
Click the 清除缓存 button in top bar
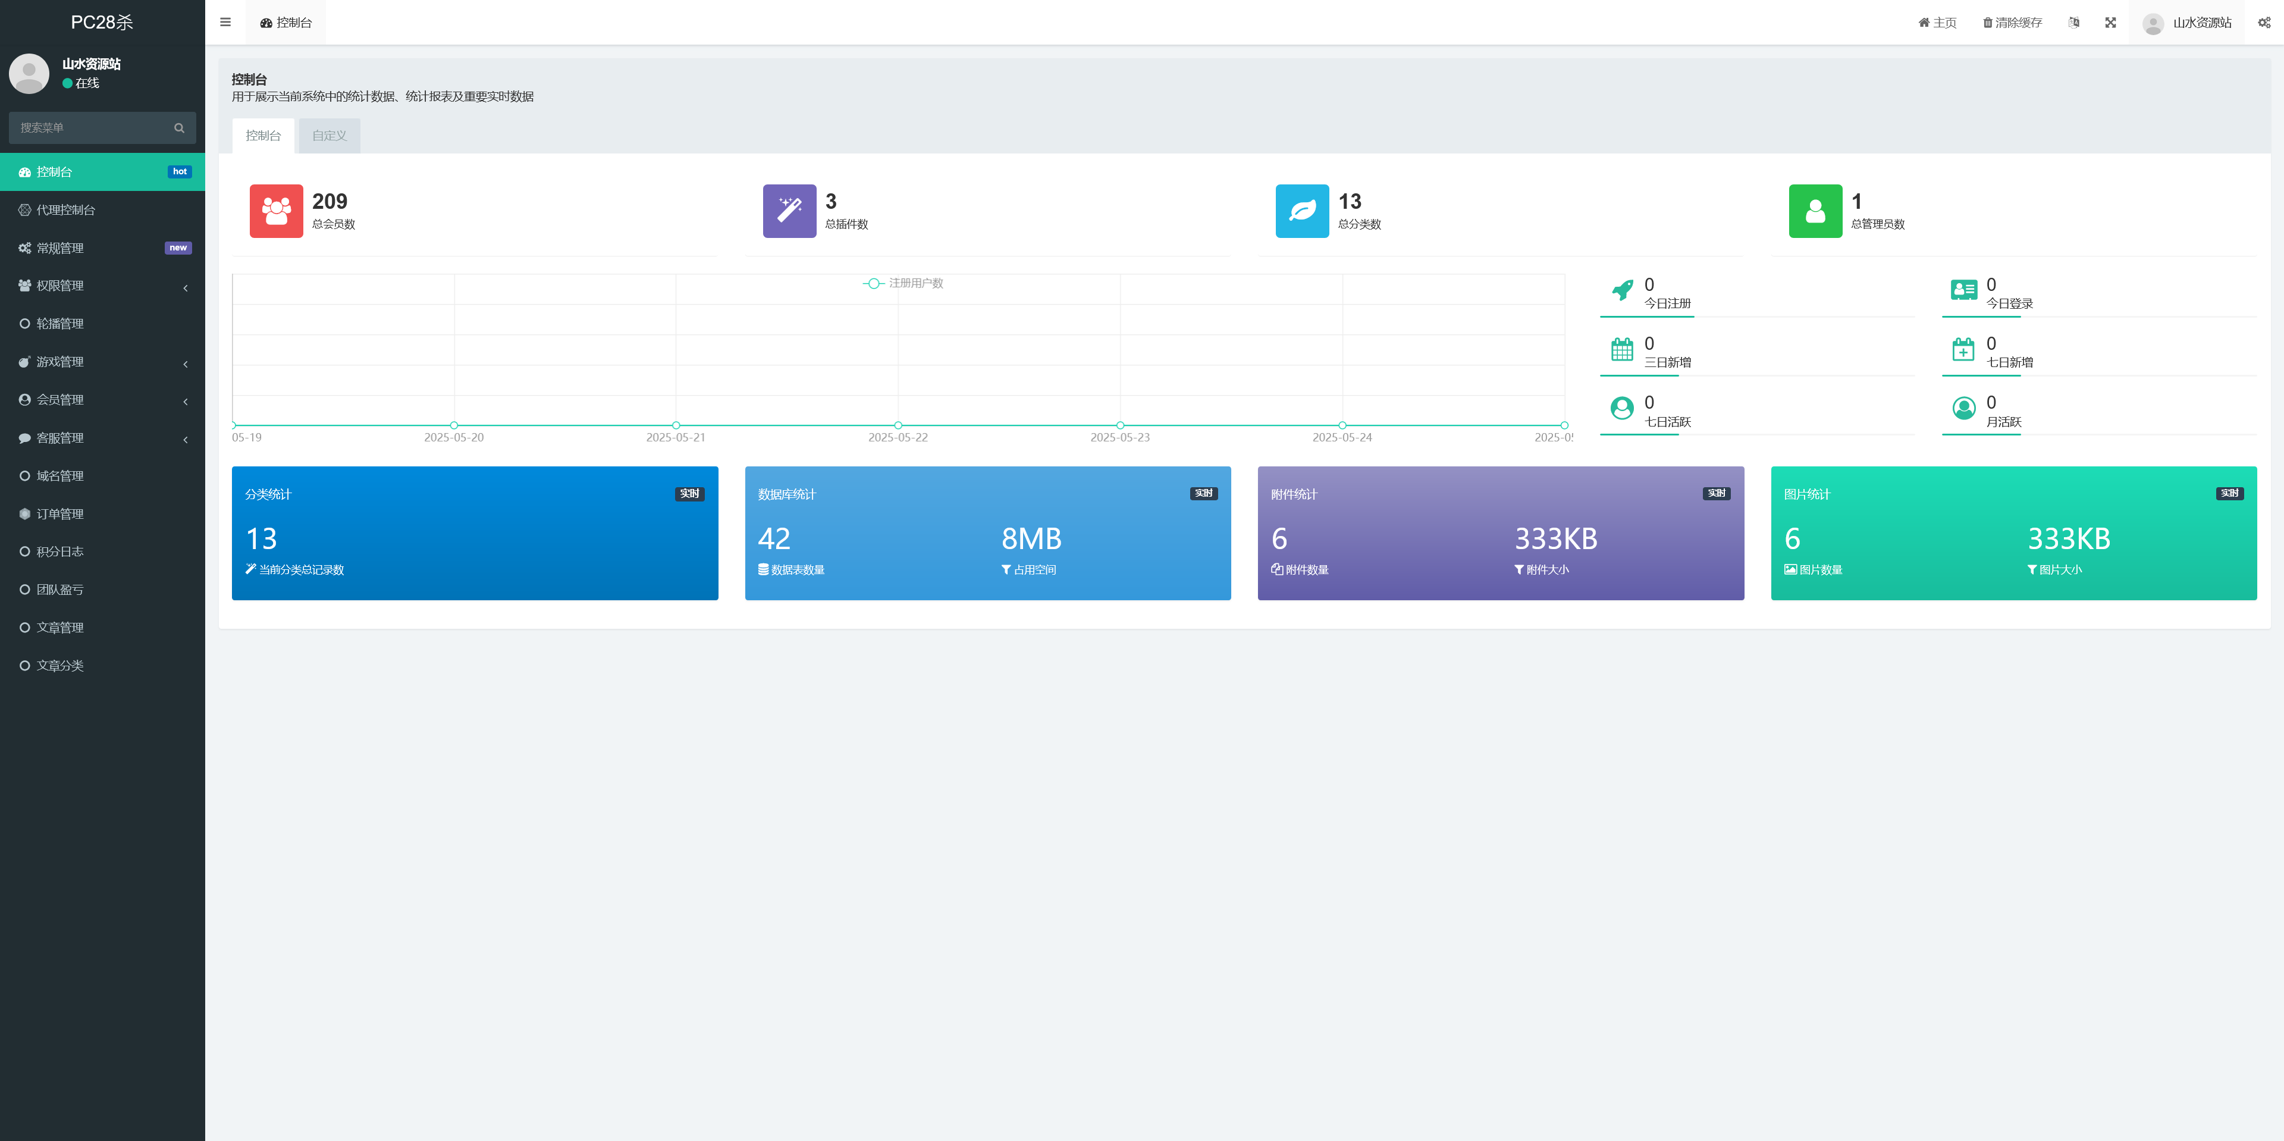(2012, 22)
